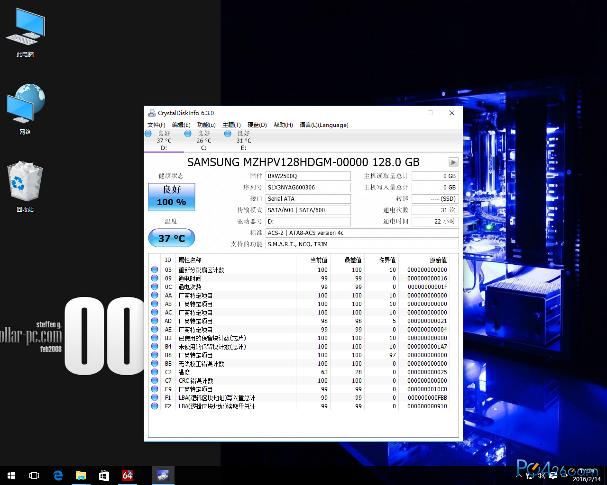
Task: Click status icon for attribute B2 row
Action: click(x=155, y=338)
